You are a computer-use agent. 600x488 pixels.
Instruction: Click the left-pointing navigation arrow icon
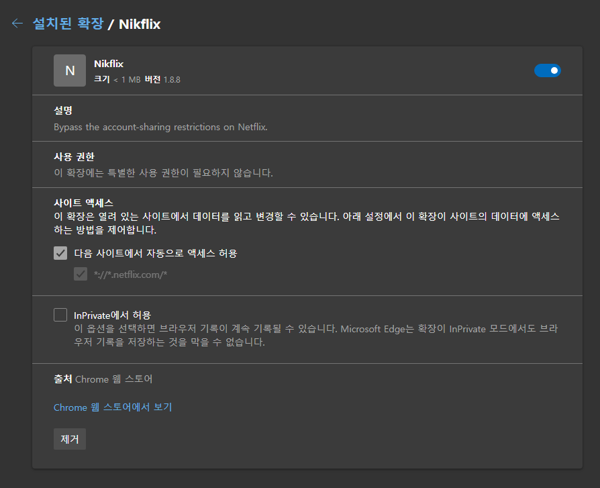pyautogui.click(x=16, y=23)
